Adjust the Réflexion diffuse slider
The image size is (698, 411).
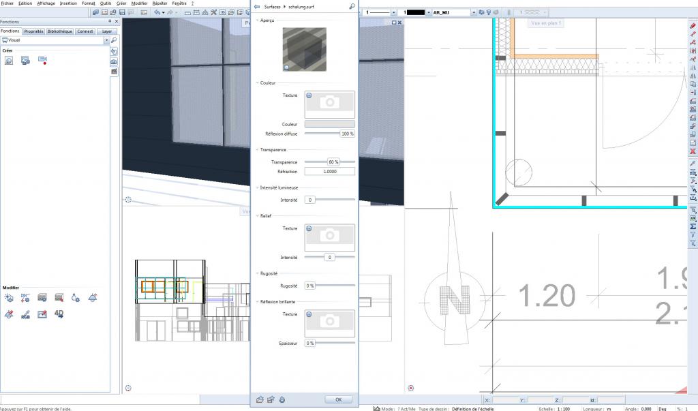(330, 134)
